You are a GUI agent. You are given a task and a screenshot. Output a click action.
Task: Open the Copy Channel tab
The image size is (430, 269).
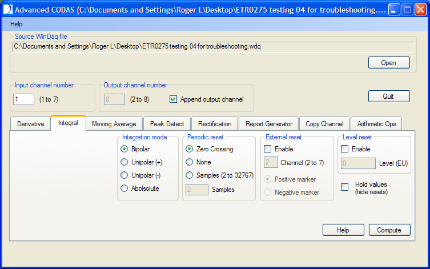coord(324,124)
